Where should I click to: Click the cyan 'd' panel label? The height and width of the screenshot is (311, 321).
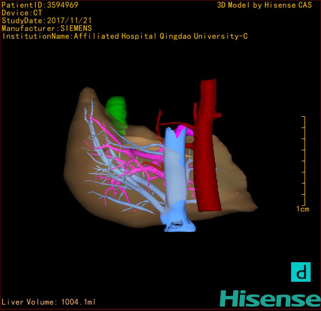pyautogui.click(x=301, y=272)
